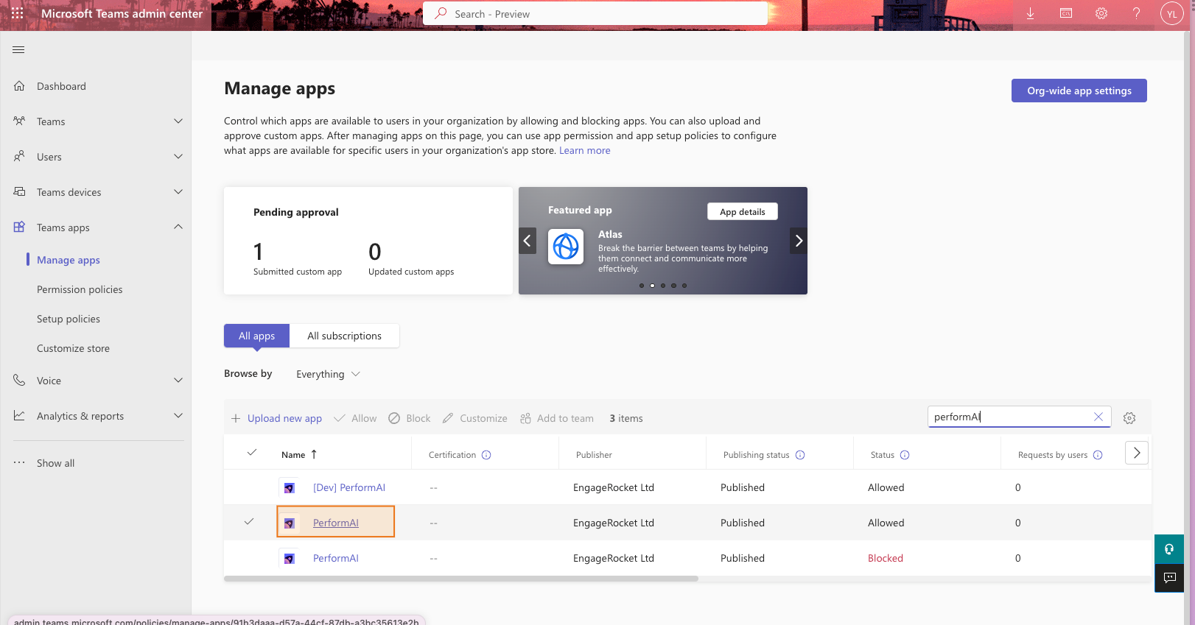Sort by Name column header
The height and width of the screenshot is (625, 1195).
pos(299,455)
